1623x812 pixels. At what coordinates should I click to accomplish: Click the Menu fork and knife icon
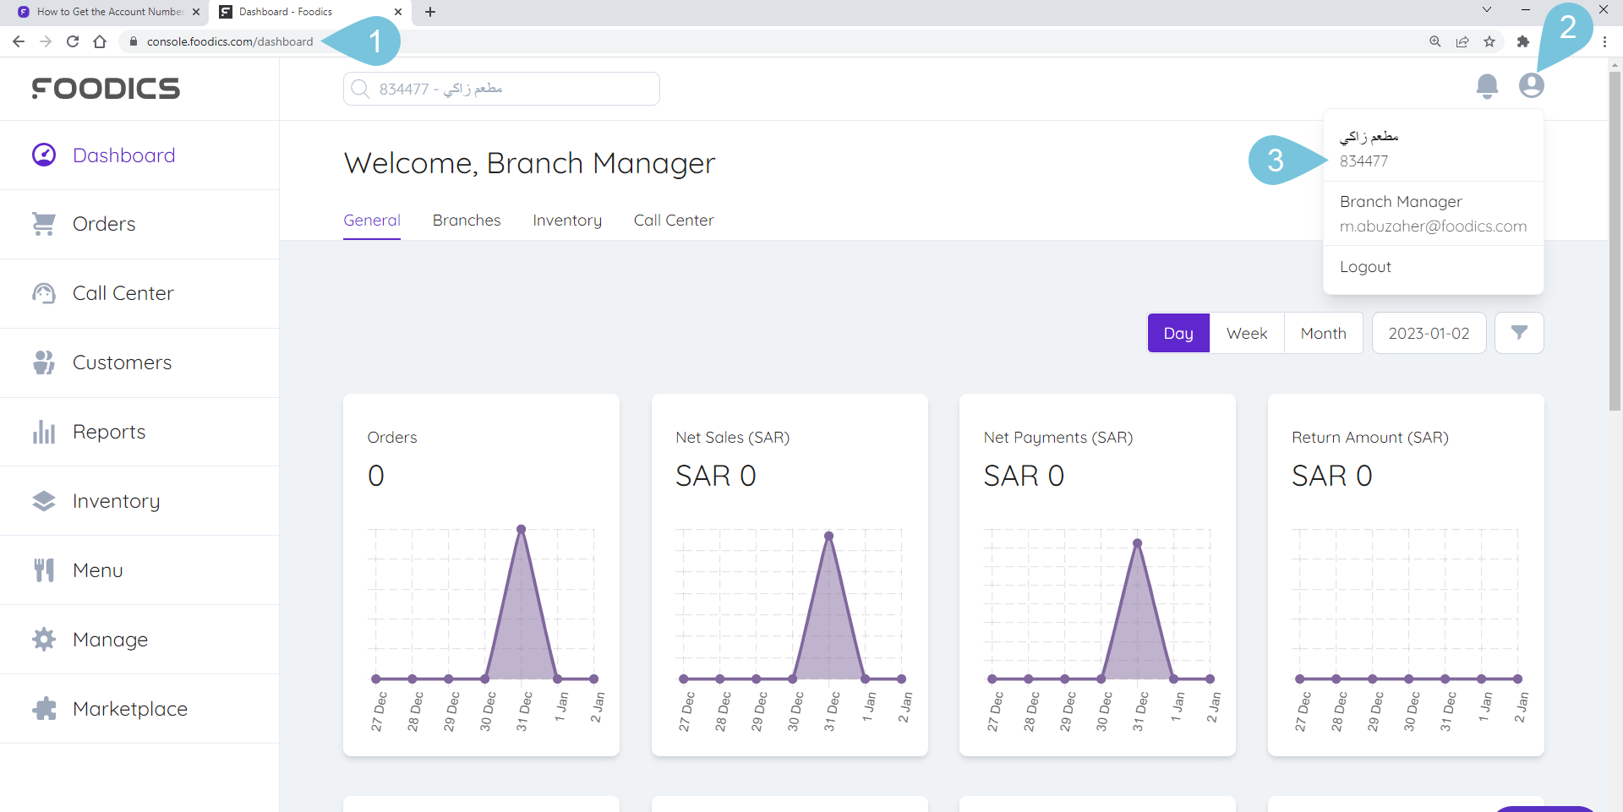point(44,570)
